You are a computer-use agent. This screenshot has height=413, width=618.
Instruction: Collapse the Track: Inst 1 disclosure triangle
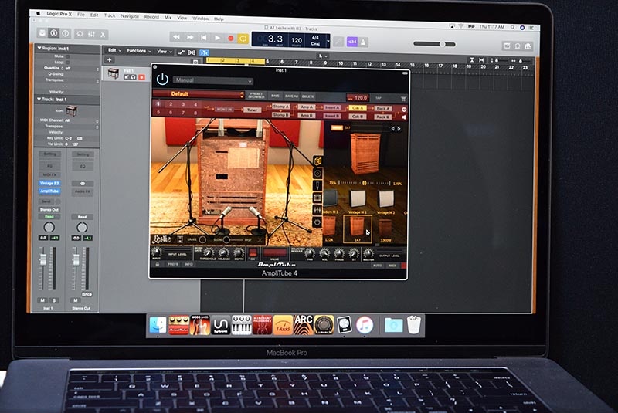39,100
